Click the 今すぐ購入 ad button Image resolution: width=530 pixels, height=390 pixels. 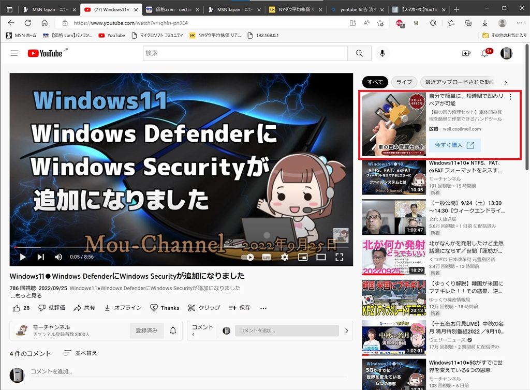pyautogui.click(x=454, y=145)
